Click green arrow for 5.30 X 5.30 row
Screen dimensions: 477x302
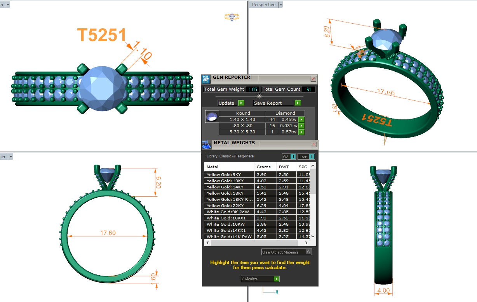pos(301,132)
